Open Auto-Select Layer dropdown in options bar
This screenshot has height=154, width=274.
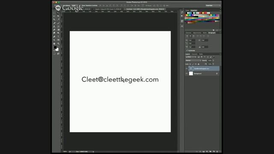[x=74, y=6]
